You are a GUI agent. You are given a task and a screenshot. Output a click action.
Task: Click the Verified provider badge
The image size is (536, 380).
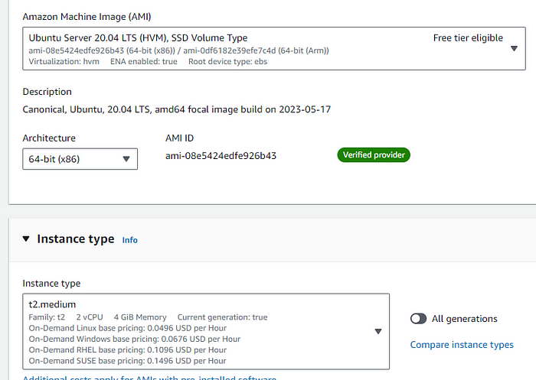[x=374, y=155]
